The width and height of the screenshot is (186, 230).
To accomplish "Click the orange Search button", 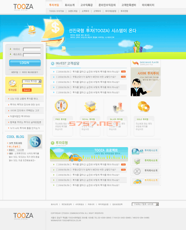I will coord(27,90).
